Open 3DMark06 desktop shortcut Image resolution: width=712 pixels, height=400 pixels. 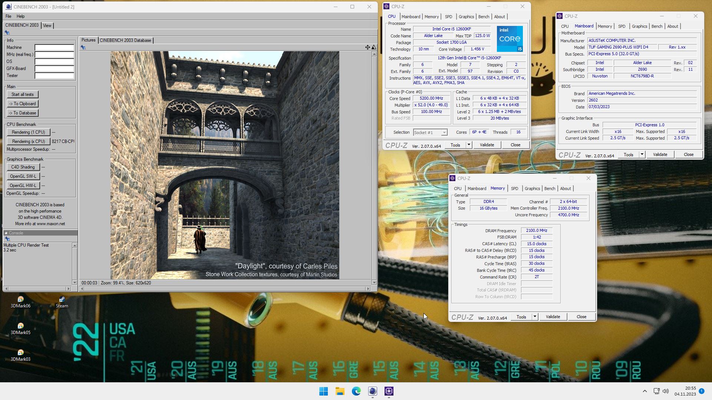pos(20,302)
